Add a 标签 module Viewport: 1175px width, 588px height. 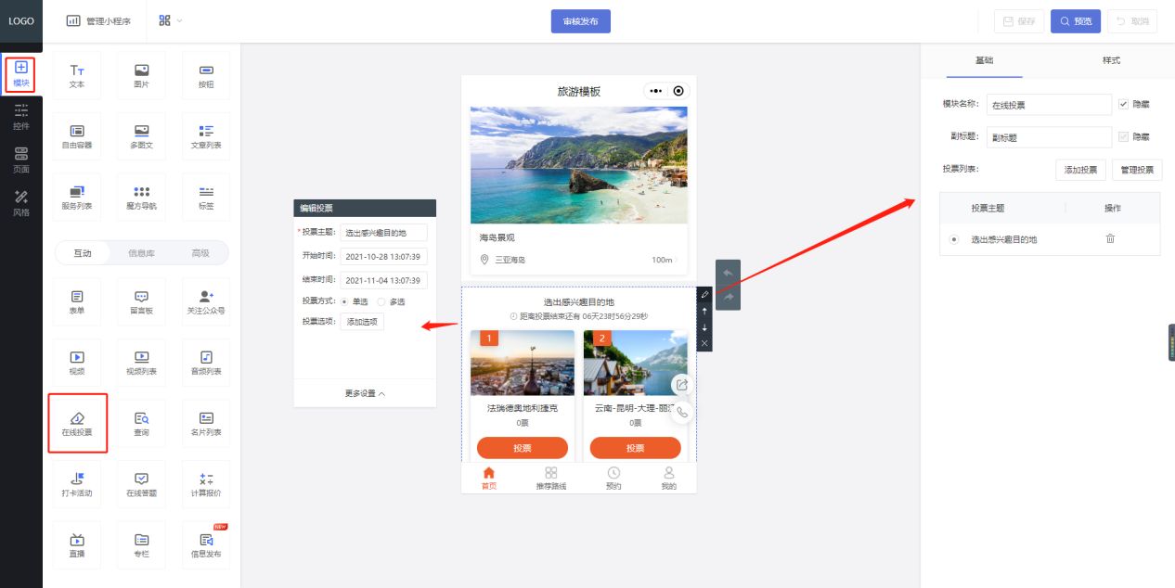(206, 197)
